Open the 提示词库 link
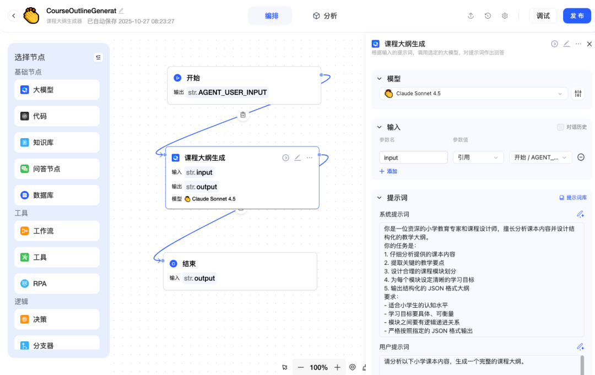 click(573, 198)
